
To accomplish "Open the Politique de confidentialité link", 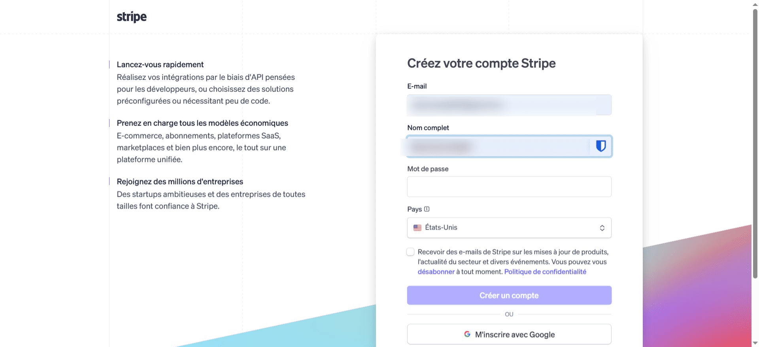I will click(x=545, y=272).
